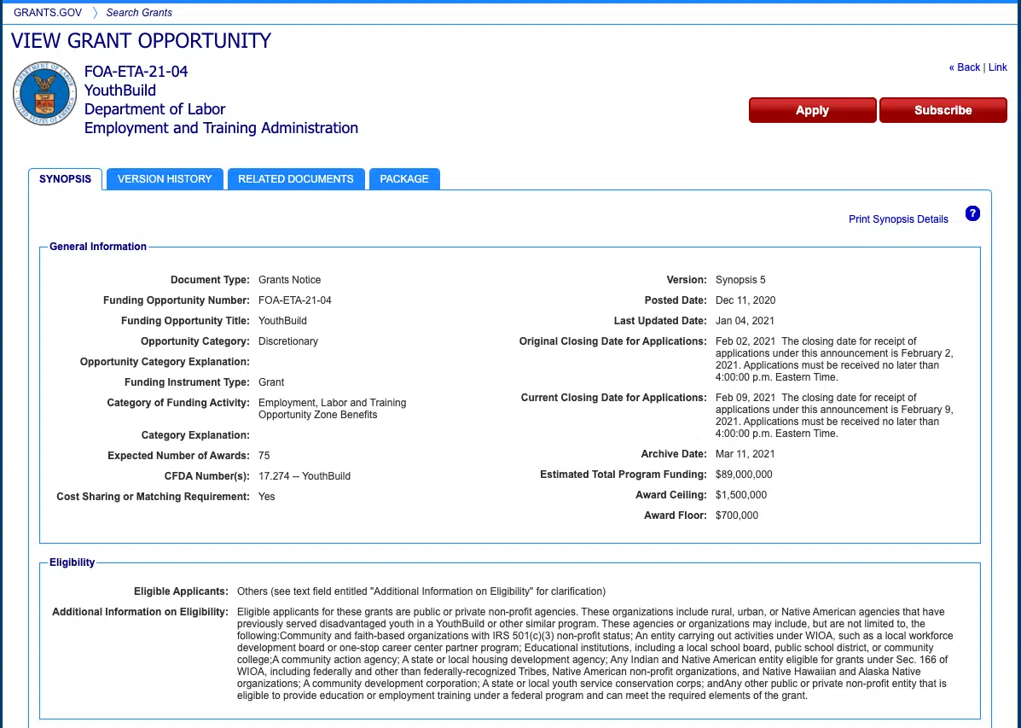Click the View Grant Opportunity heading
This screenshot has width=1021, height=728.
[141, 41]
